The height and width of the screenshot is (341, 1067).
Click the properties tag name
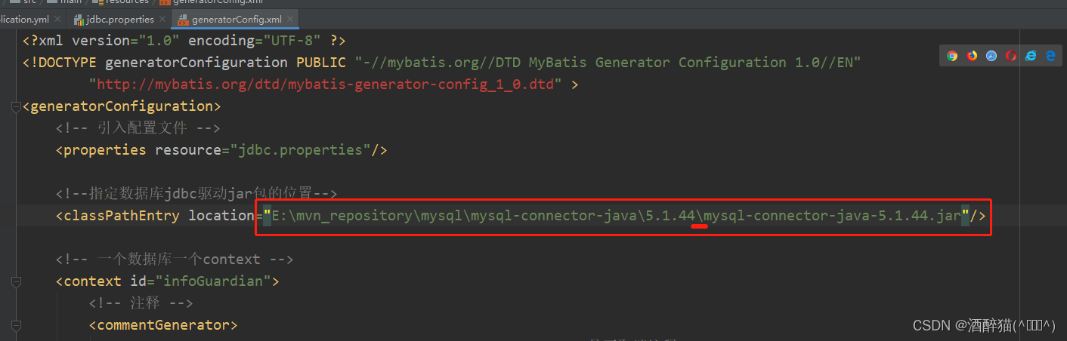click(x=105, y=150)
